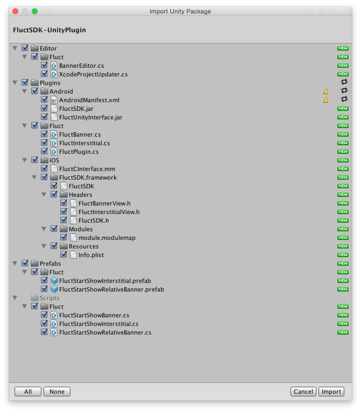This screenshot has width=361, height=412.
Task: Click the Cancel button
Action: (303, 392)
